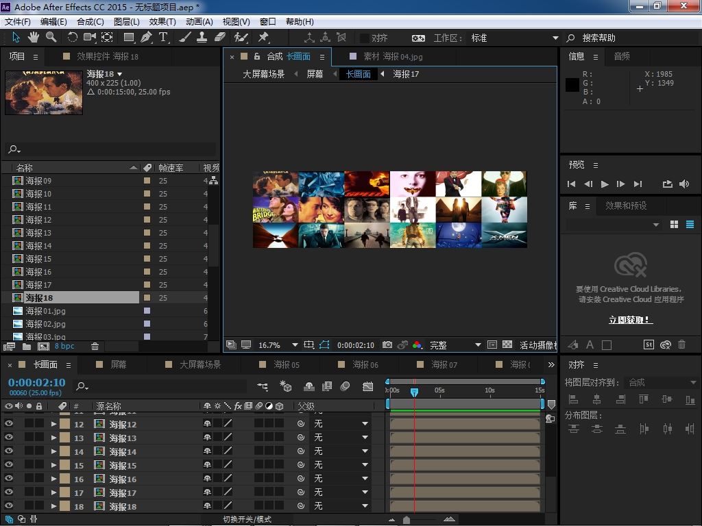This screenshot has width=702, height=526.
Task: Open the 动画(A) menu
Action: tap(199, 21)
